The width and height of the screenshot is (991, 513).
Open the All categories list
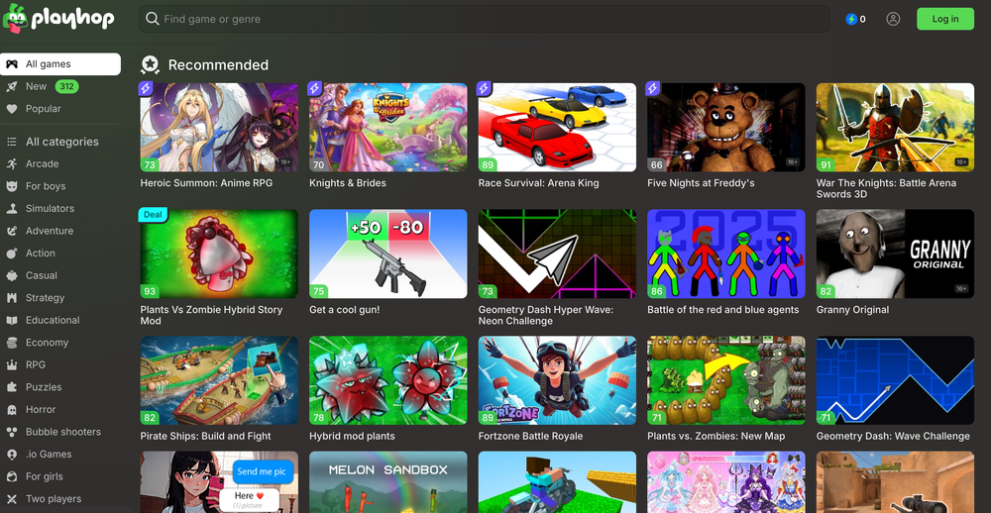click(x=60, y=142)
